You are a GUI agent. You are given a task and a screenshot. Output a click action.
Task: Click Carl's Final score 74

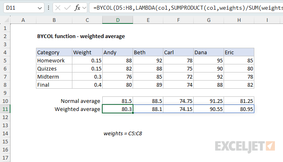click(x=178, y=85)
